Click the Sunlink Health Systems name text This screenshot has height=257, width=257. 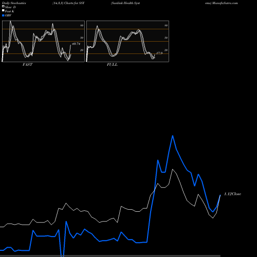(x=125, y=3)
